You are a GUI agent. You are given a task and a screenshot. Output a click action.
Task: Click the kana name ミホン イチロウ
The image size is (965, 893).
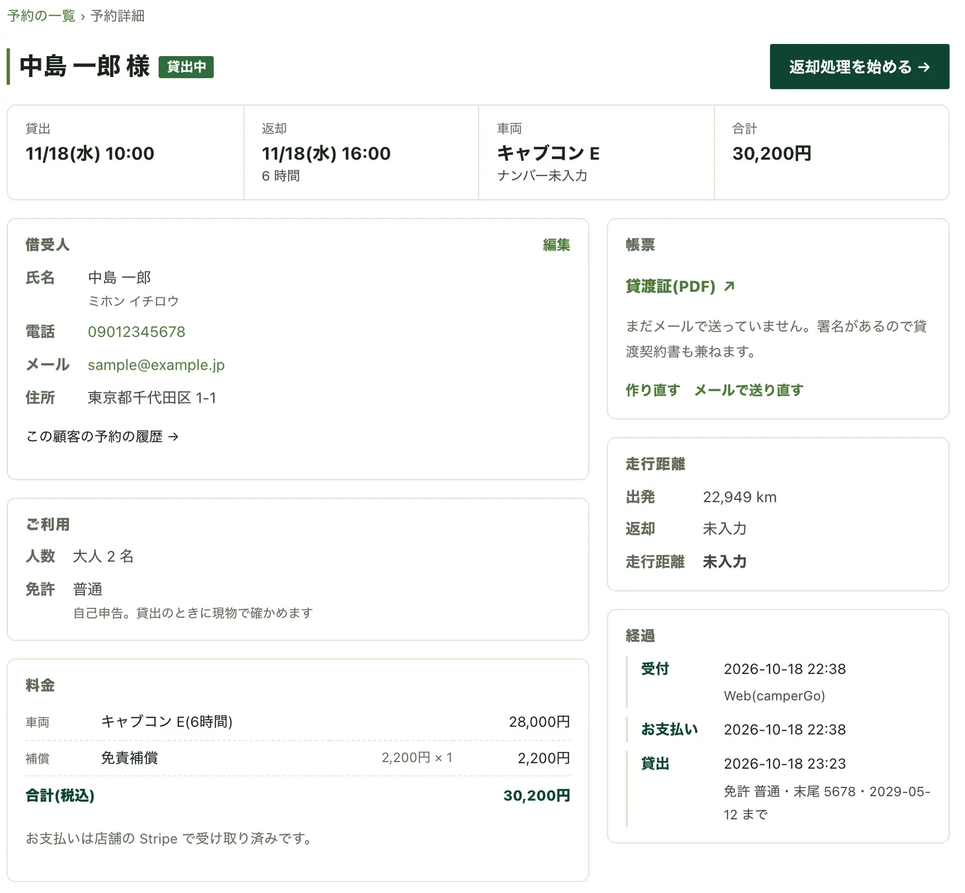(x=133, y=301)
